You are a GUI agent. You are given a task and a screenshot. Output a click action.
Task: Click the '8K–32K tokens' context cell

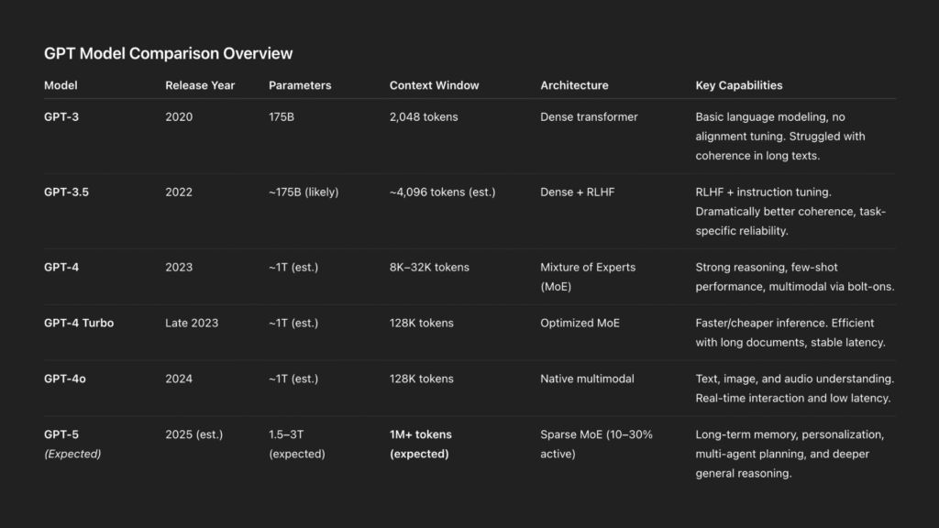point(429,267)
